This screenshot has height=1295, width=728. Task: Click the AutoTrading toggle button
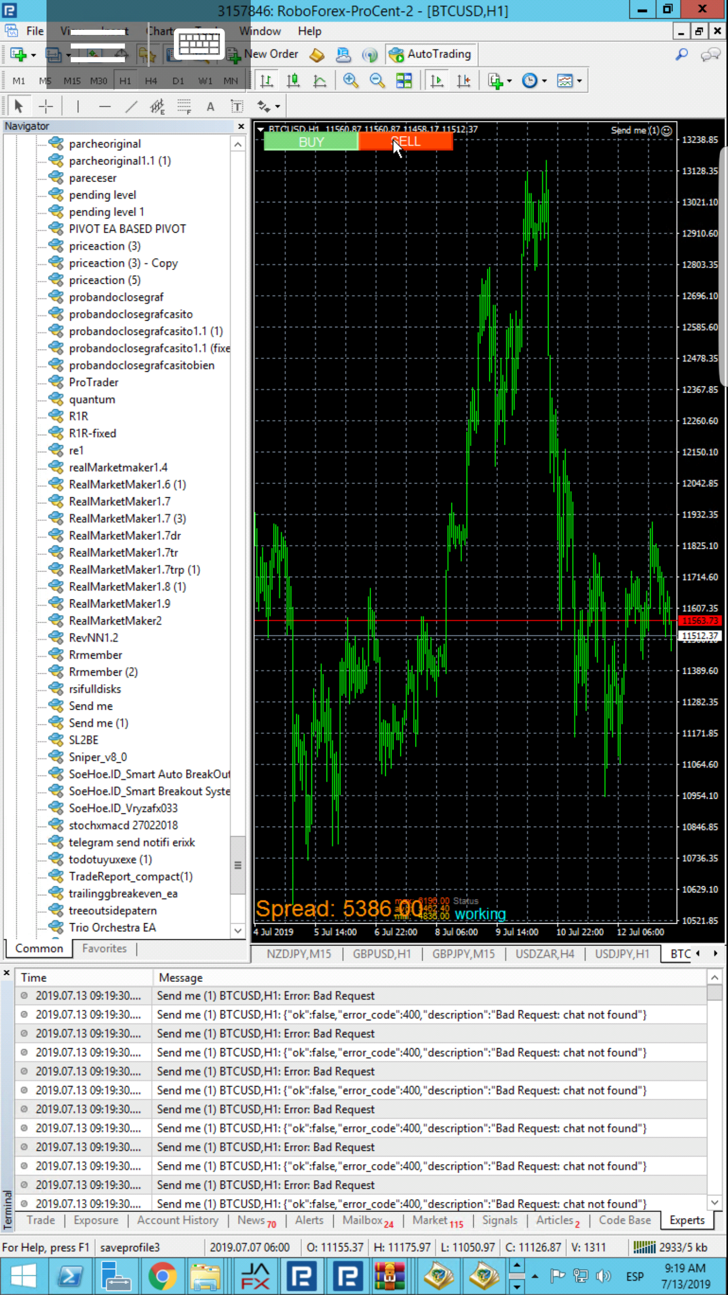(431, 54)
